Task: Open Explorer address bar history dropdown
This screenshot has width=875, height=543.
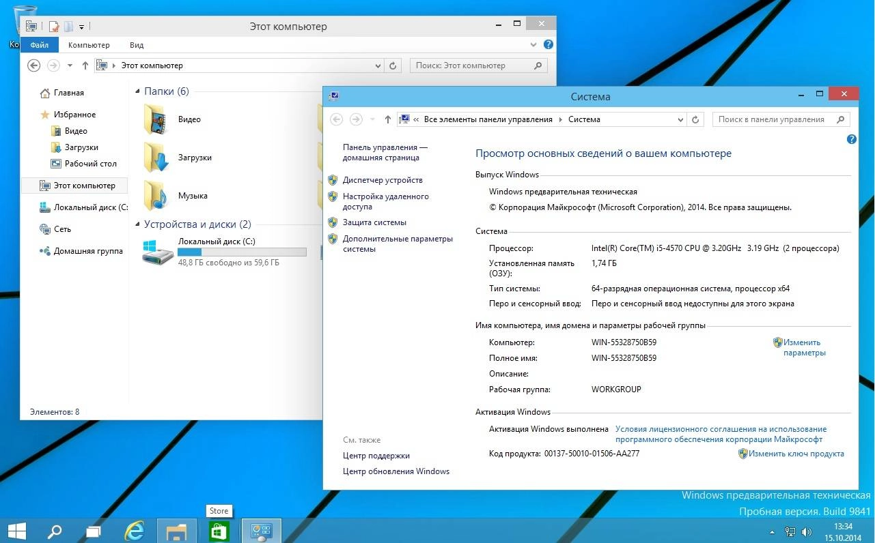Action: 378,66
